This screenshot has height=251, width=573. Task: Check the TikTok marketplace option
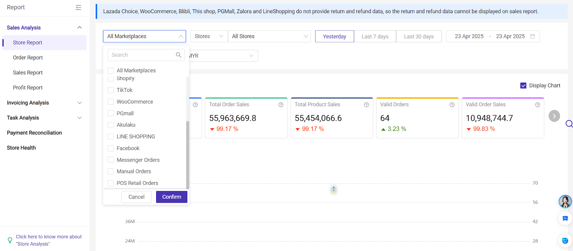click(111, 90)
